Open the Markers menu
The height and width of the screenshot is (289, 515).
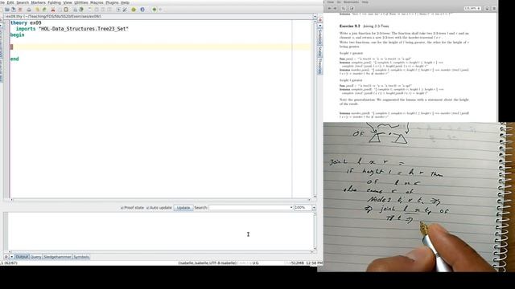[x=38, y=2]
